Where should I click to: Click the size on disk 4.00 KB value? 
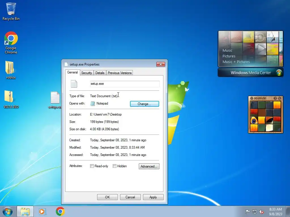pos(105,129)
